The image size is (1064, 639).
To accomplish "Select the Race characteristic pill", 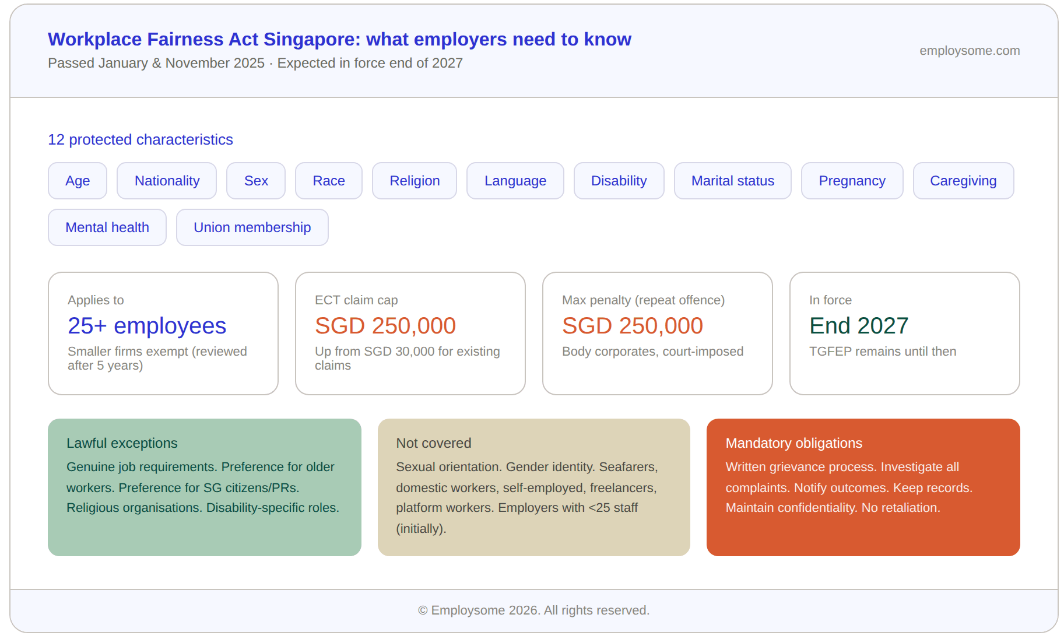I will point(328,181).
